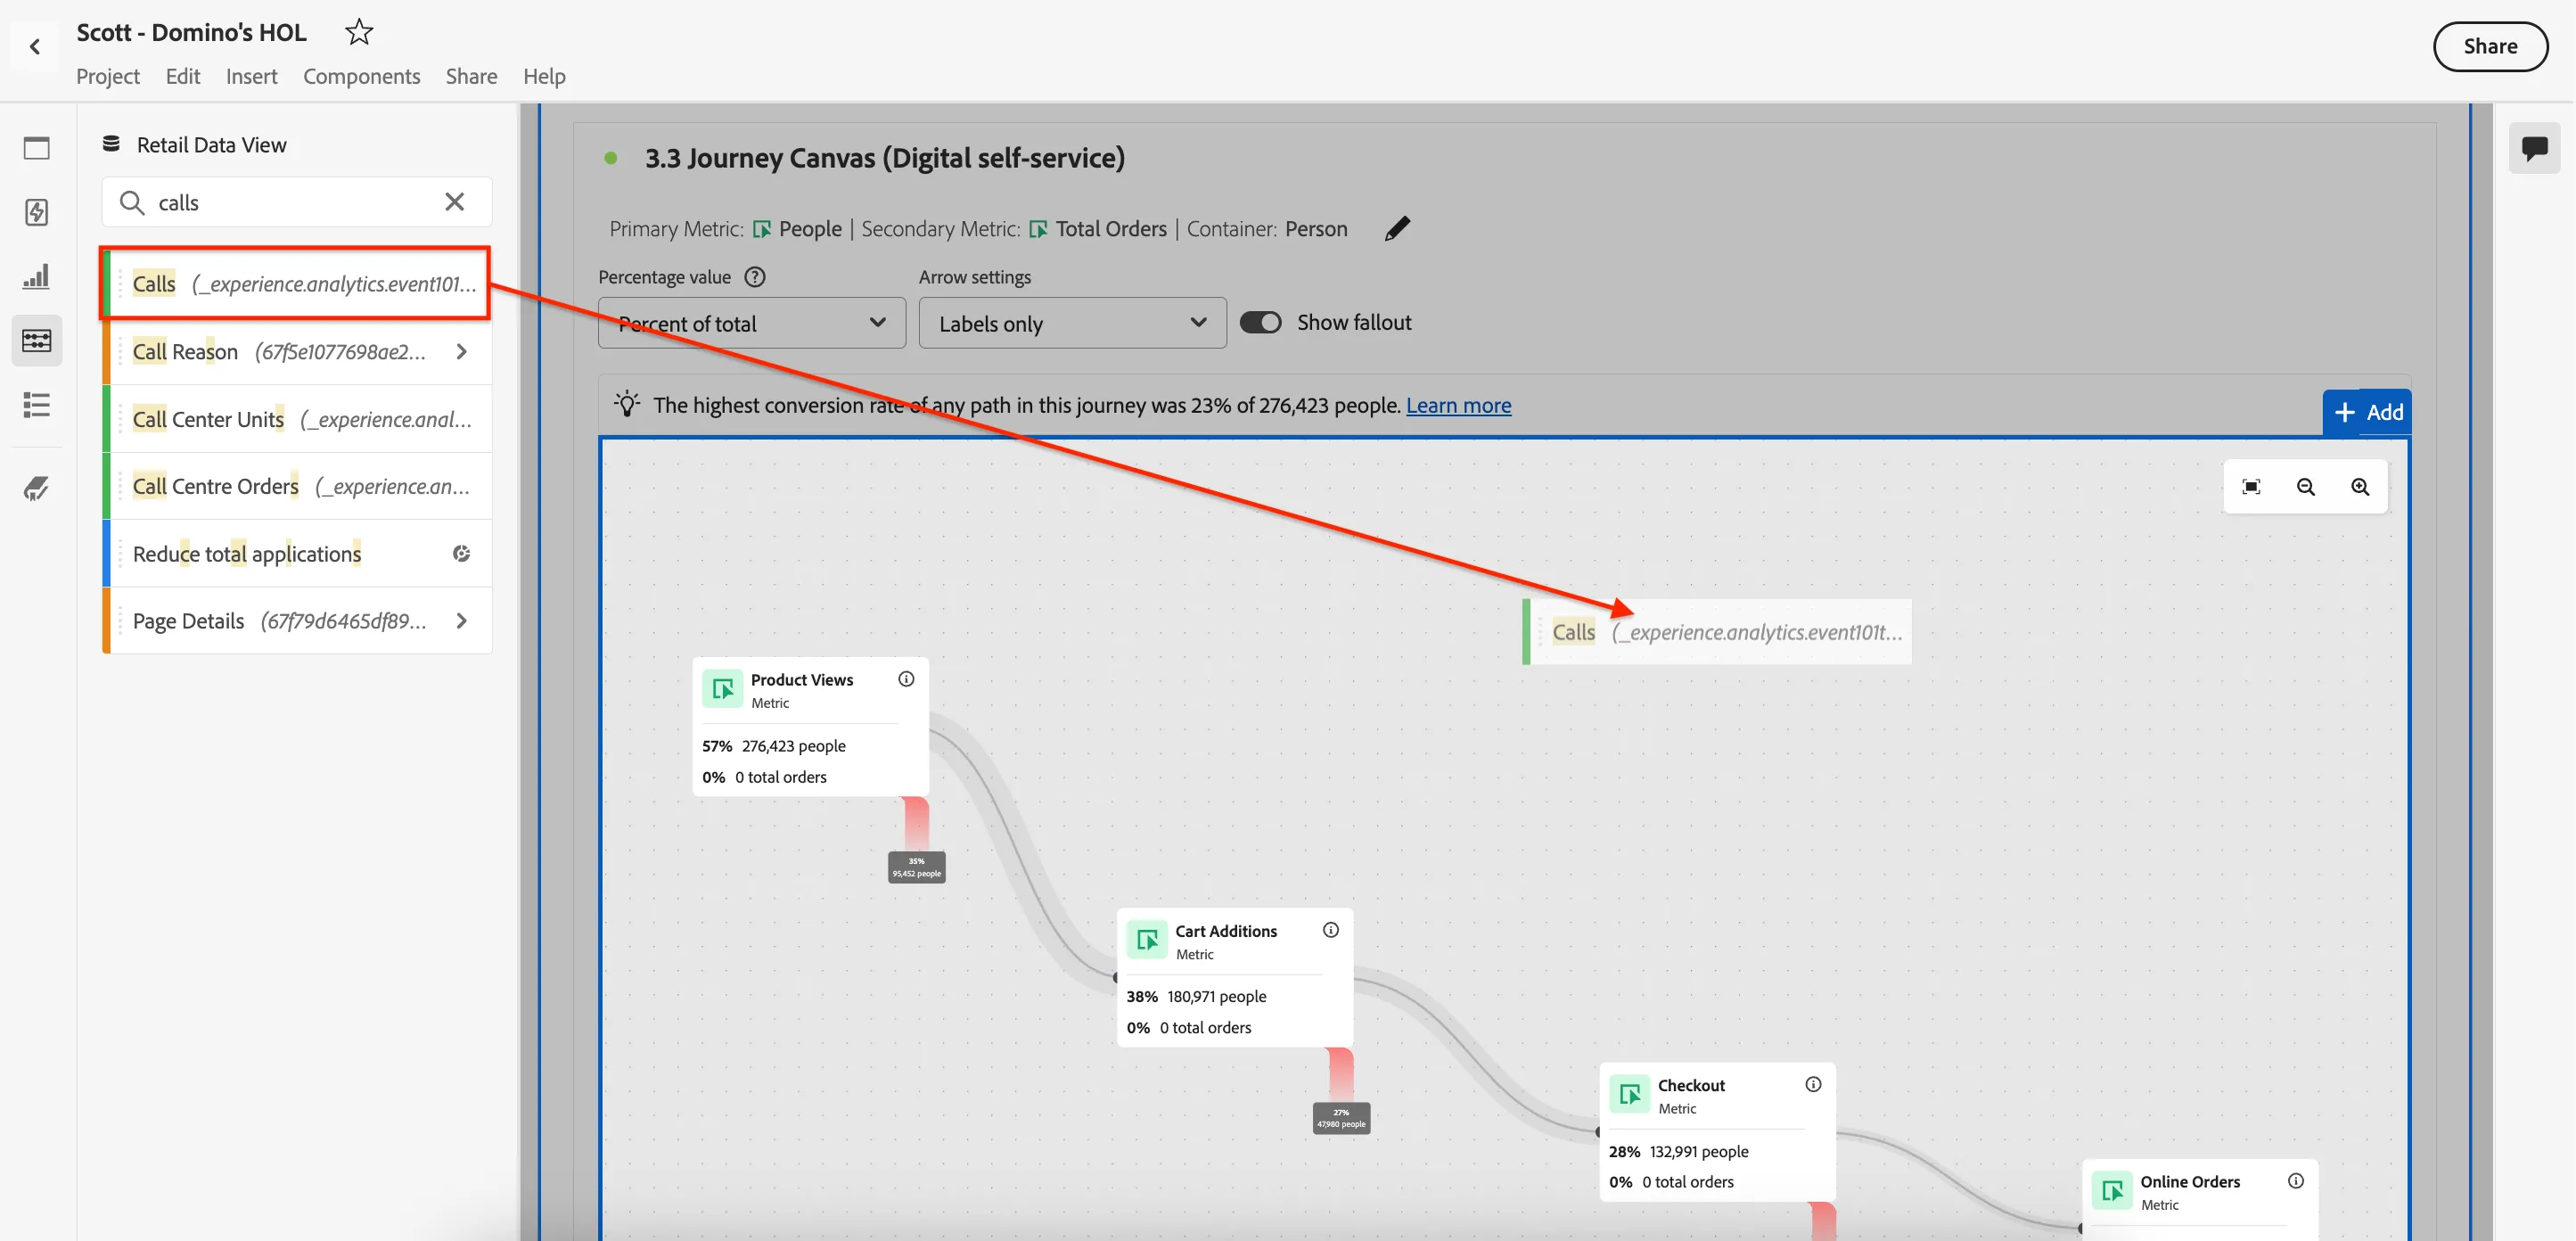Open the blank panel icon in left rail
This screenshot has height=1241, width=2576.
coord(37,148)
